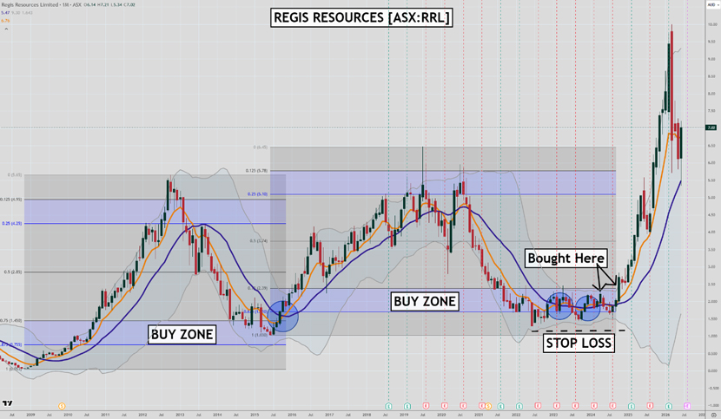Viewport: 721px width, 419px height.
Task: Click the Regis Resources Limited symbol title
Action: click(30, 5)
